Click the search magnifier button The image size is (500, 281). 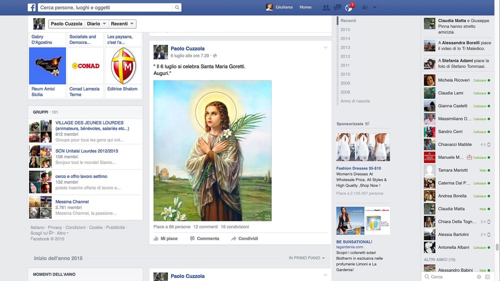177,7
